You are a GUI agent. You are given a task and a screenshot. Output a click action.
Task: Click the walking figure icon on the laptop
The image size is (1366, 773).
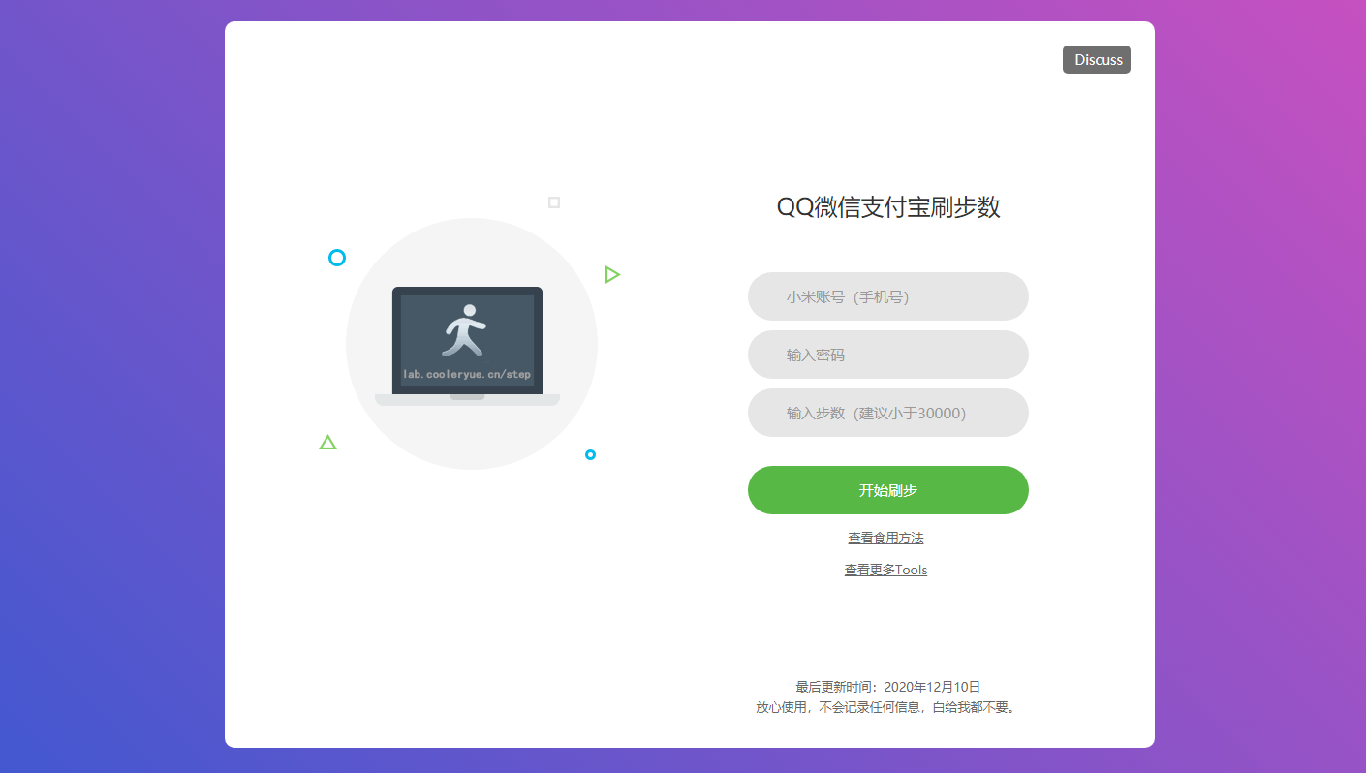click(x=466, y=330)
